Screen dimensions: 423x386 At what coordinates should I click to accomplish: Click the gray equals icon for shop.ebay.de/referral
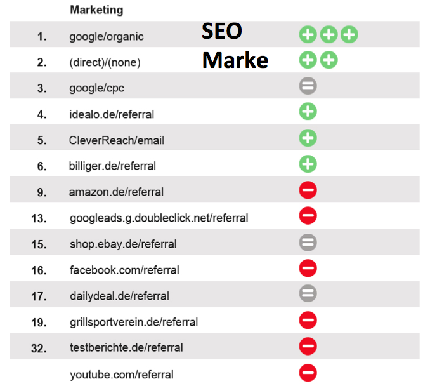click(308, 243)
